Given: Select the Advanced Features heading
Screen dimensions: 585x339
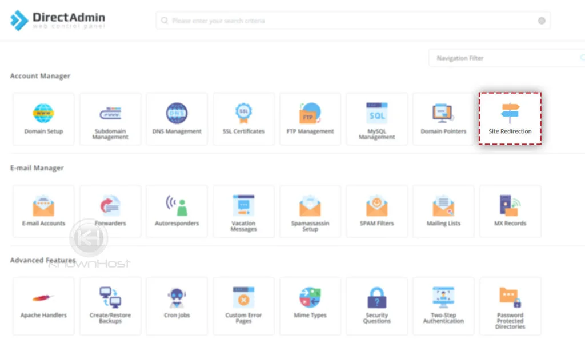Looking at the screenshot, I should pyautogui.click(x=42, y=260).
